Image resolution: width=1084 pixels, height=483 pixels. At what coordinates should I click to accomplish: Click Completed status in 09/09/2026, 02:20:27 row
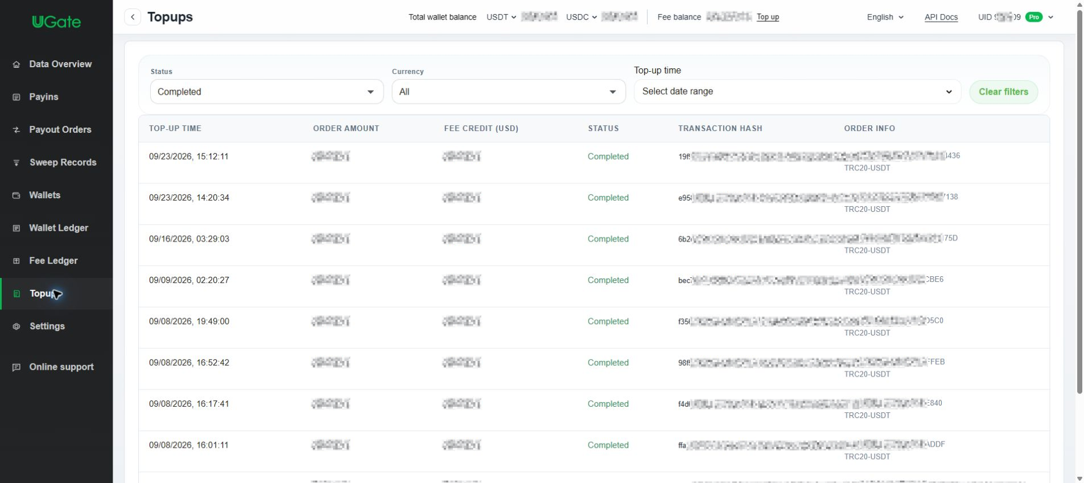tap(608, 280)
